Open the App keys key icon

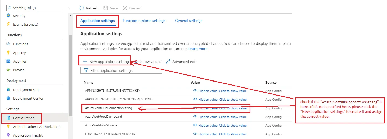pos(8,53)
